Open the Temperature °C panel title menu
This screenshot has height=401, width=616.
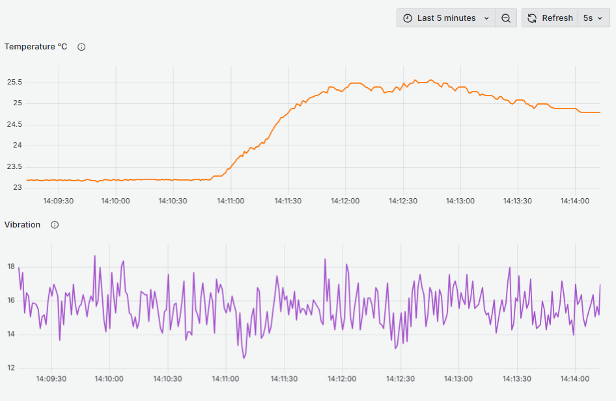point(36,47)
